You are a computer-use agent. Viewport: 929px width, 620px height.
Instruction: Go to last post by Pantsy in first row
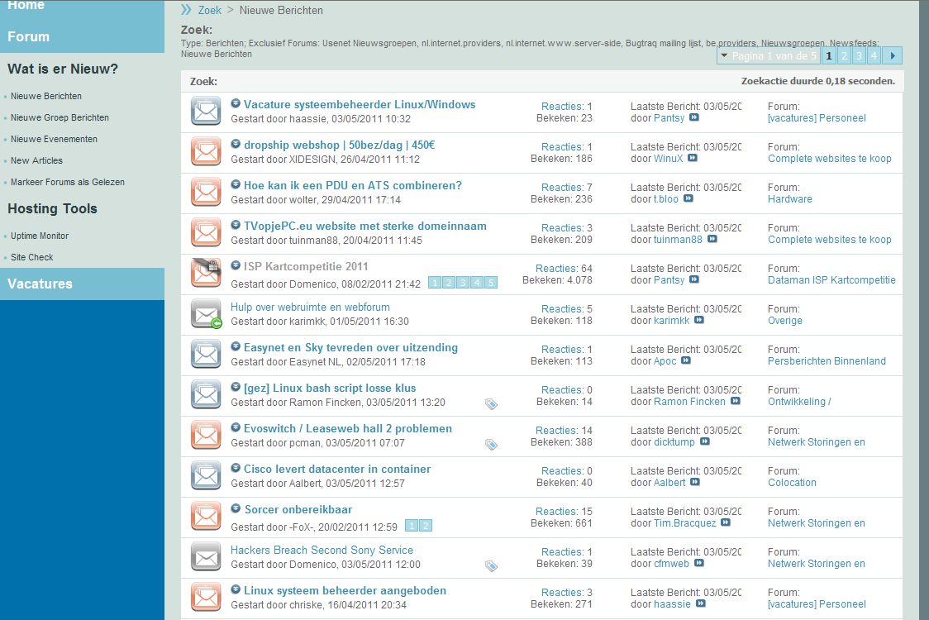693,117
